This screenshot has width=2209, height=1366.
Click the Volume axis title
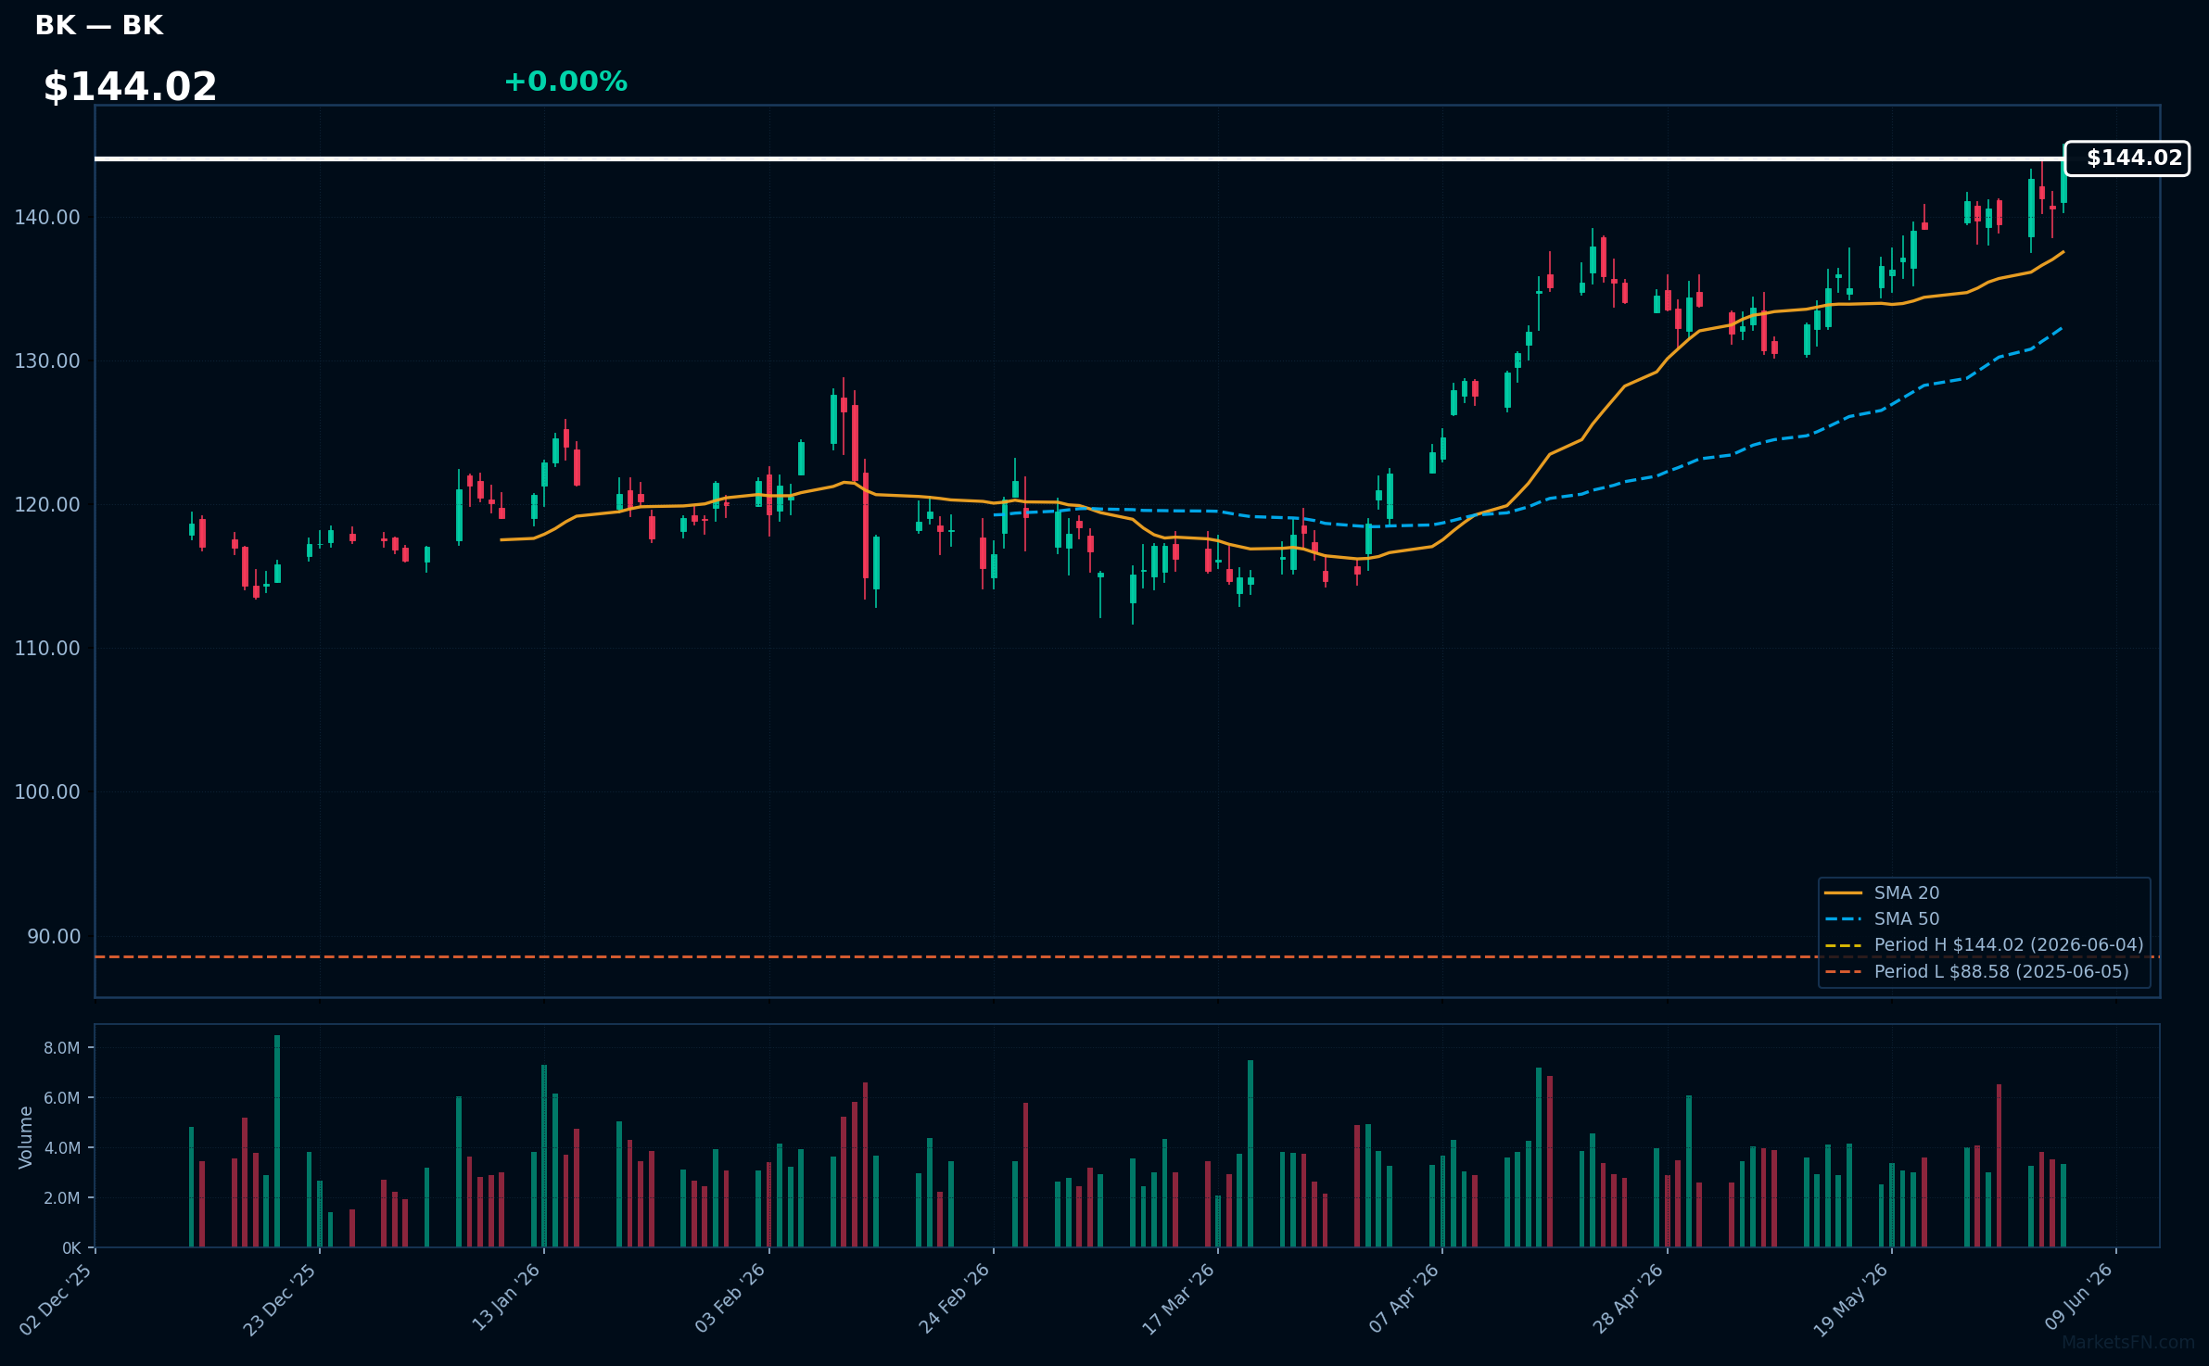click(26, 1137)
